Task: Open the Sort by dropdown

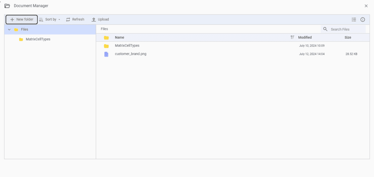Action: click(x=50, y=20)
